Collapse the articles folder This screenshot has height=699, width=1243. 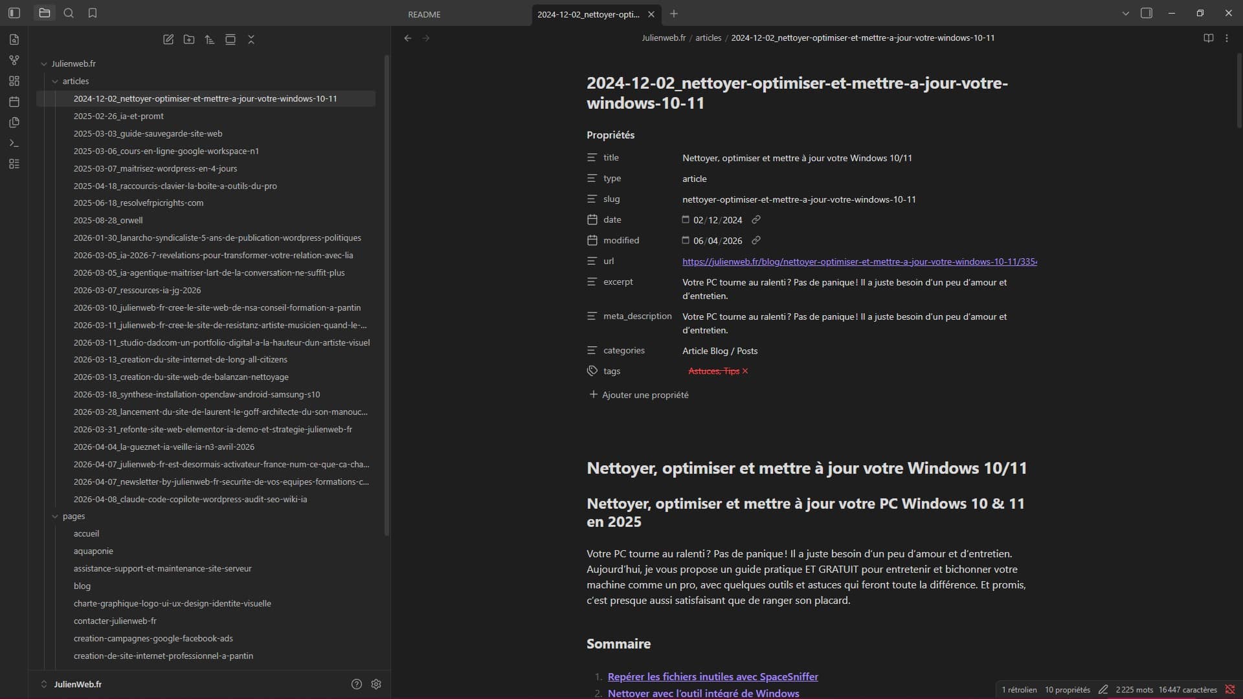56,82
